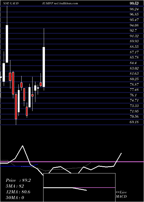
Task: Click the 98.24 price level label
Action: 134,9
